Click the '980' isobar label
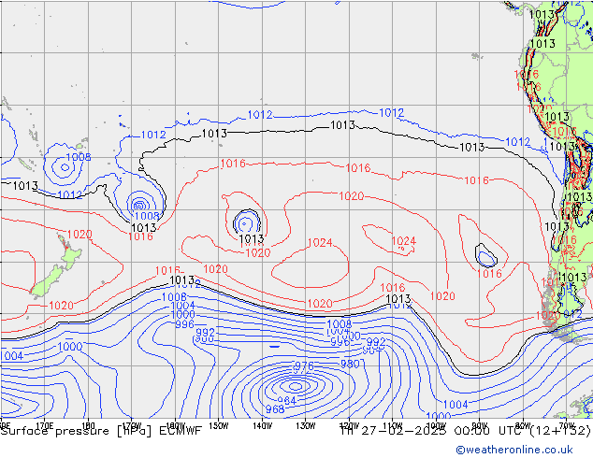Image resolution: width=593 pixels, height=458 pixels. 350,364
